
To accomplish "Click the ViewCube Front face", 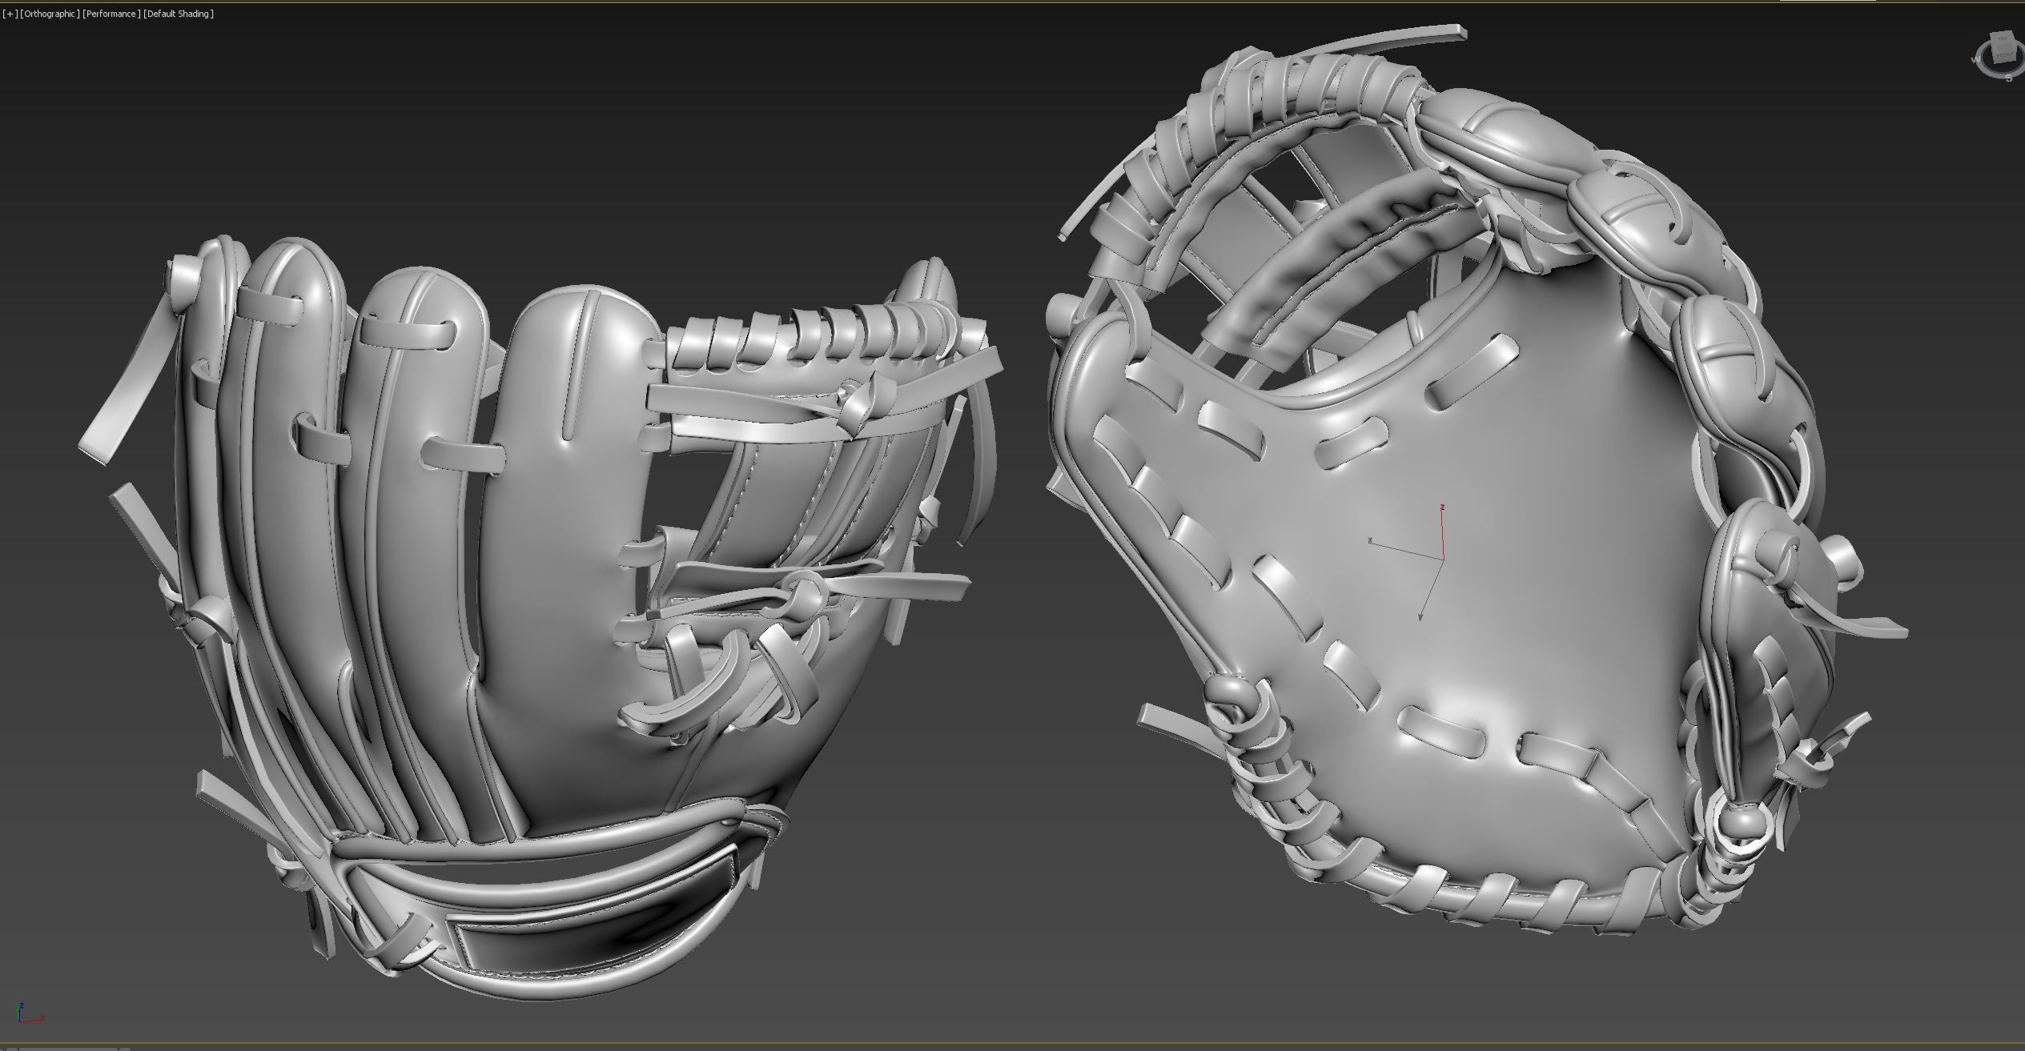I will tap(2004, 56).
